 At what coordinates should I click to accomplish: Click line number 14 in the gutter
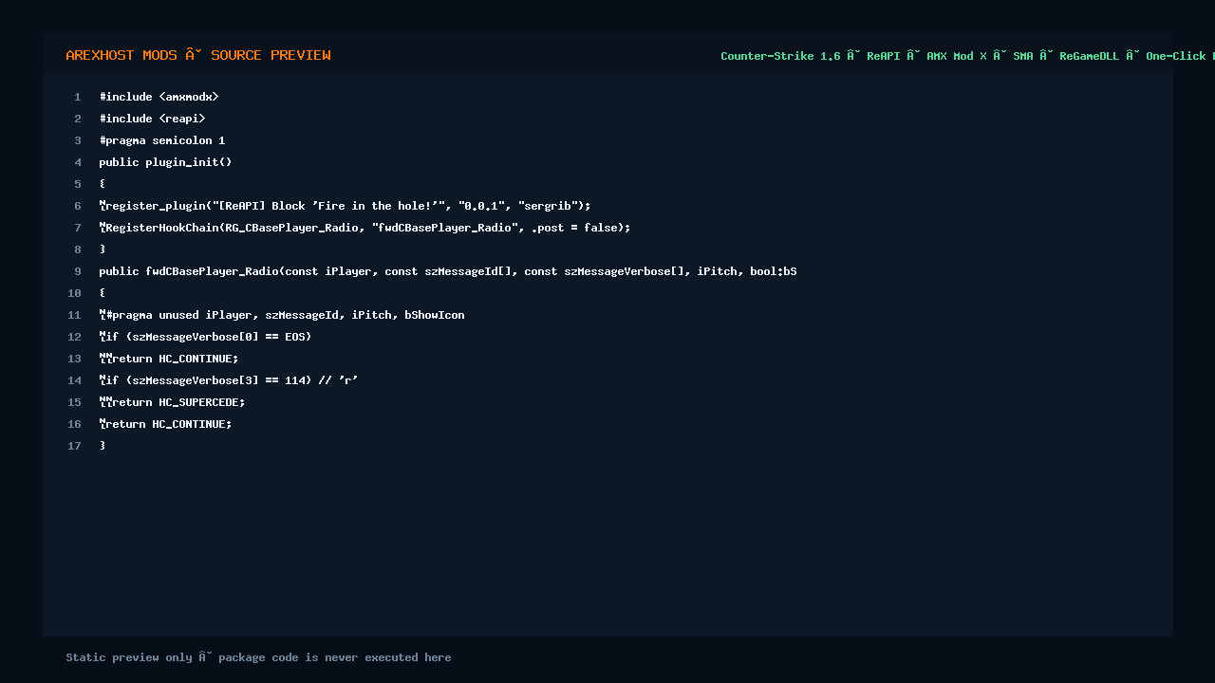tap(75, 380)
